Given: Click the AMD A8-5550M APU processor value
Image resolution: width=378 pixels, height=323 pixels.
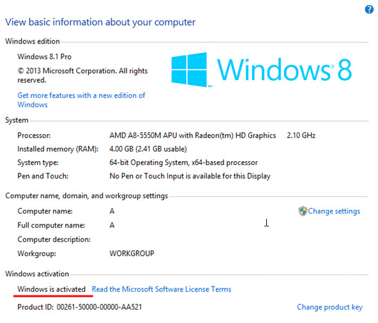Looking at the screenshot, I should pos(192,136).
